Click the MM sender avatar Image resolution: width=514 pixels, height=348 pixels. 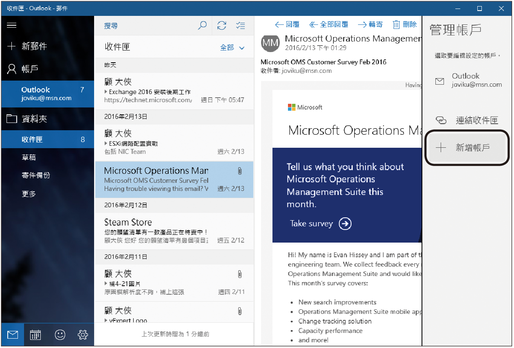(270, 42)
